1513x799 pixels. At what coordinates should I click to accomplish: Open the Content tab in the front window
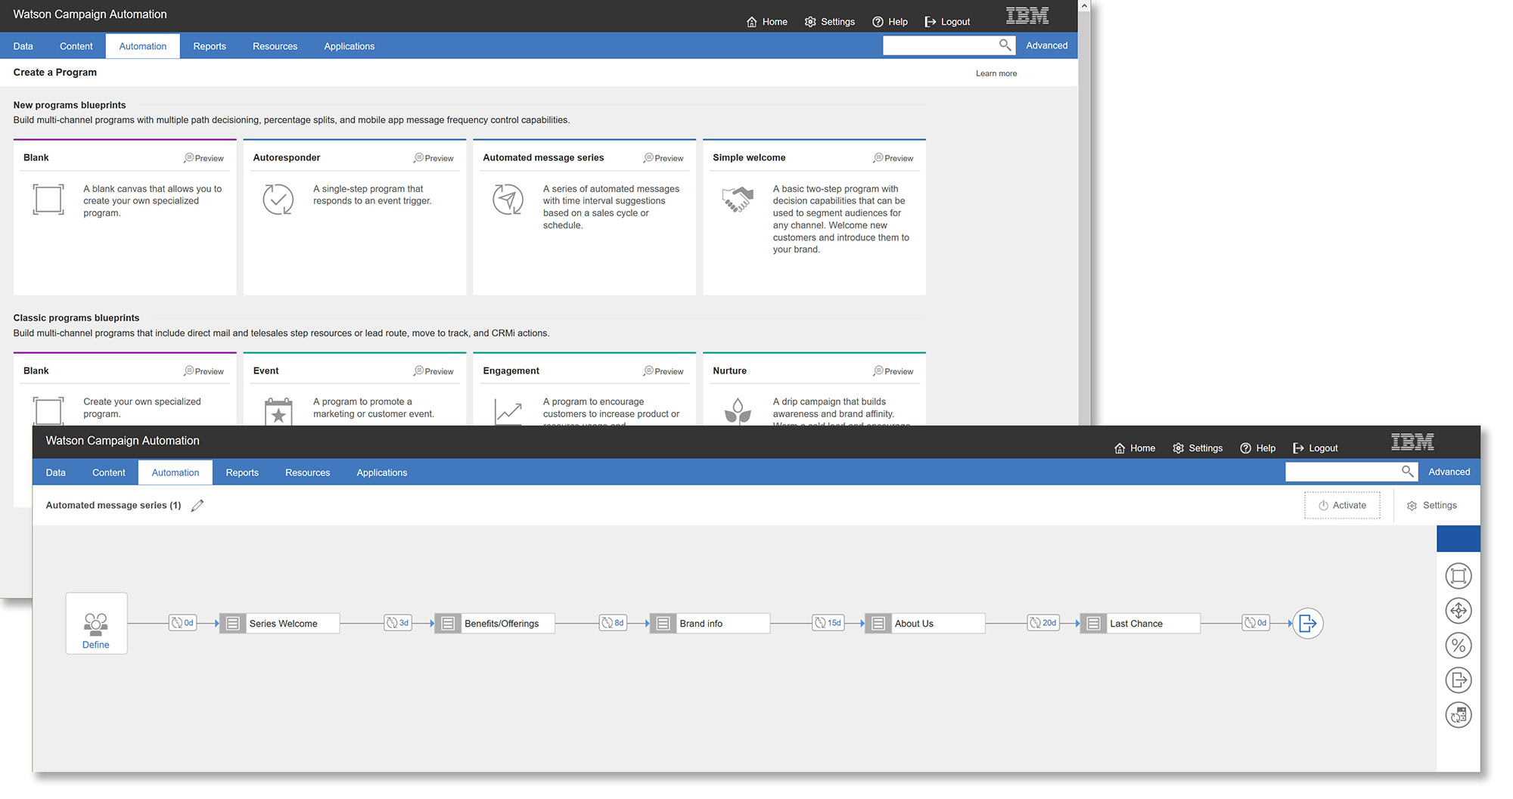[x=109, y=472]
